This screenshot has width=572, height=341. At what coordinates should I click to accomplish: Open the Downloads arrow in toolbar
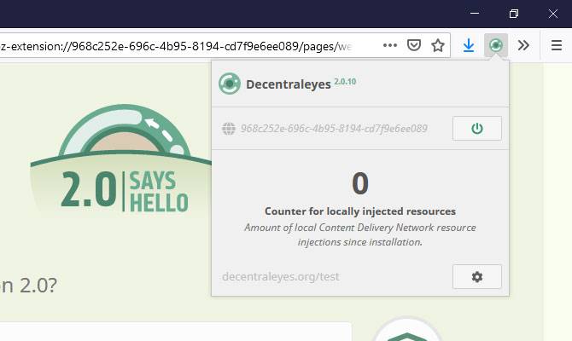(469, 45)
